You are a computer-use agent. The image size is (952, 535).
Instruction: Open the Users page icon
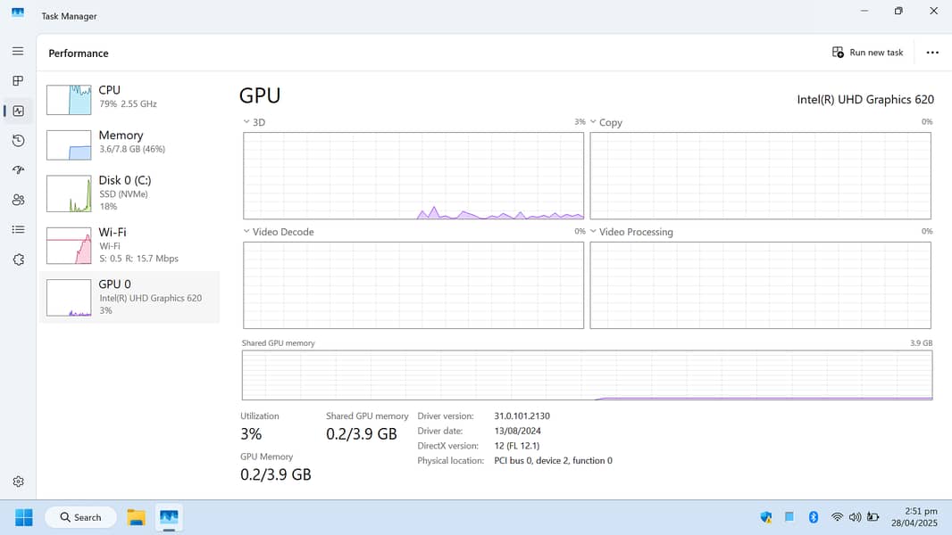[x=18, y=200]
